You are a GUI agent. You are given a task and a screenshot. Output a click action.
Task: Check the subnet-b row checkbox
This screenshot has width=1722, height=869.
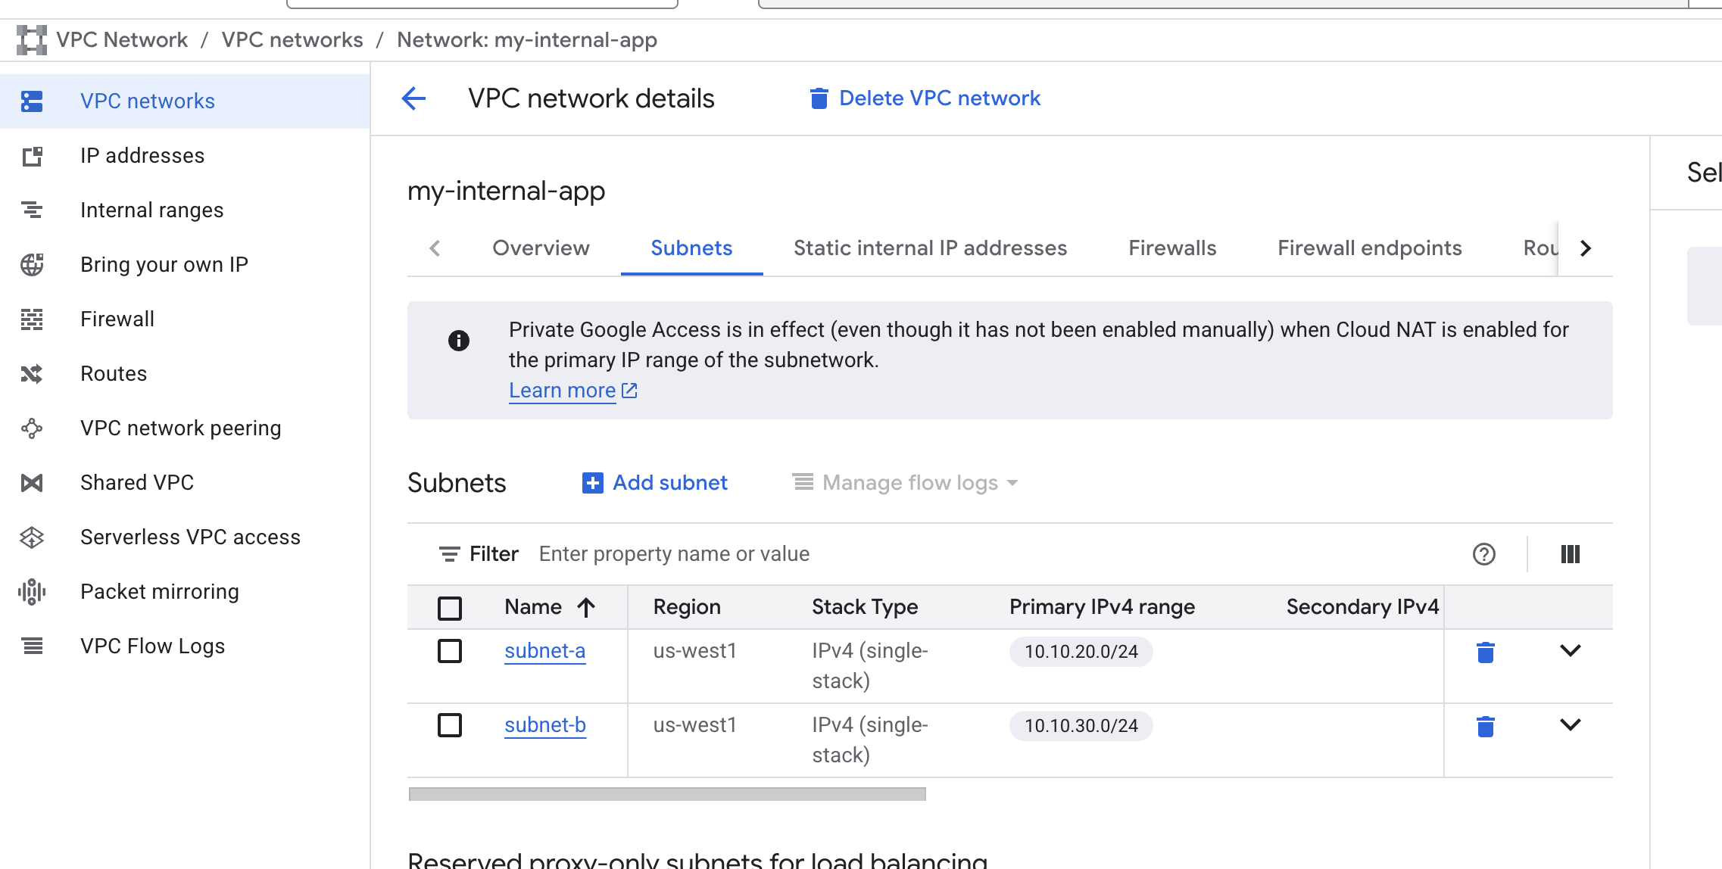coord(450,725)
